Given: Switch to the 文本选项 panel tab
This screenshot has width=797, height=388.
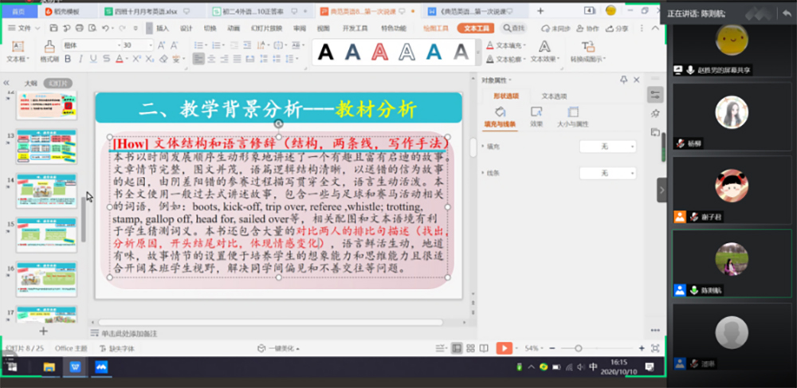Looking at the screenshot, I should [555, 96].
